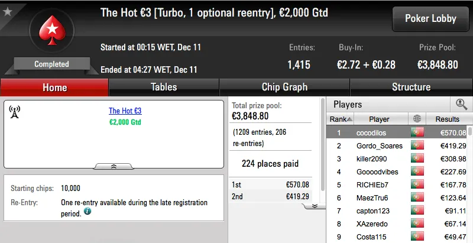
Task: Click the globe country column header
Action: tap(417, 119)
